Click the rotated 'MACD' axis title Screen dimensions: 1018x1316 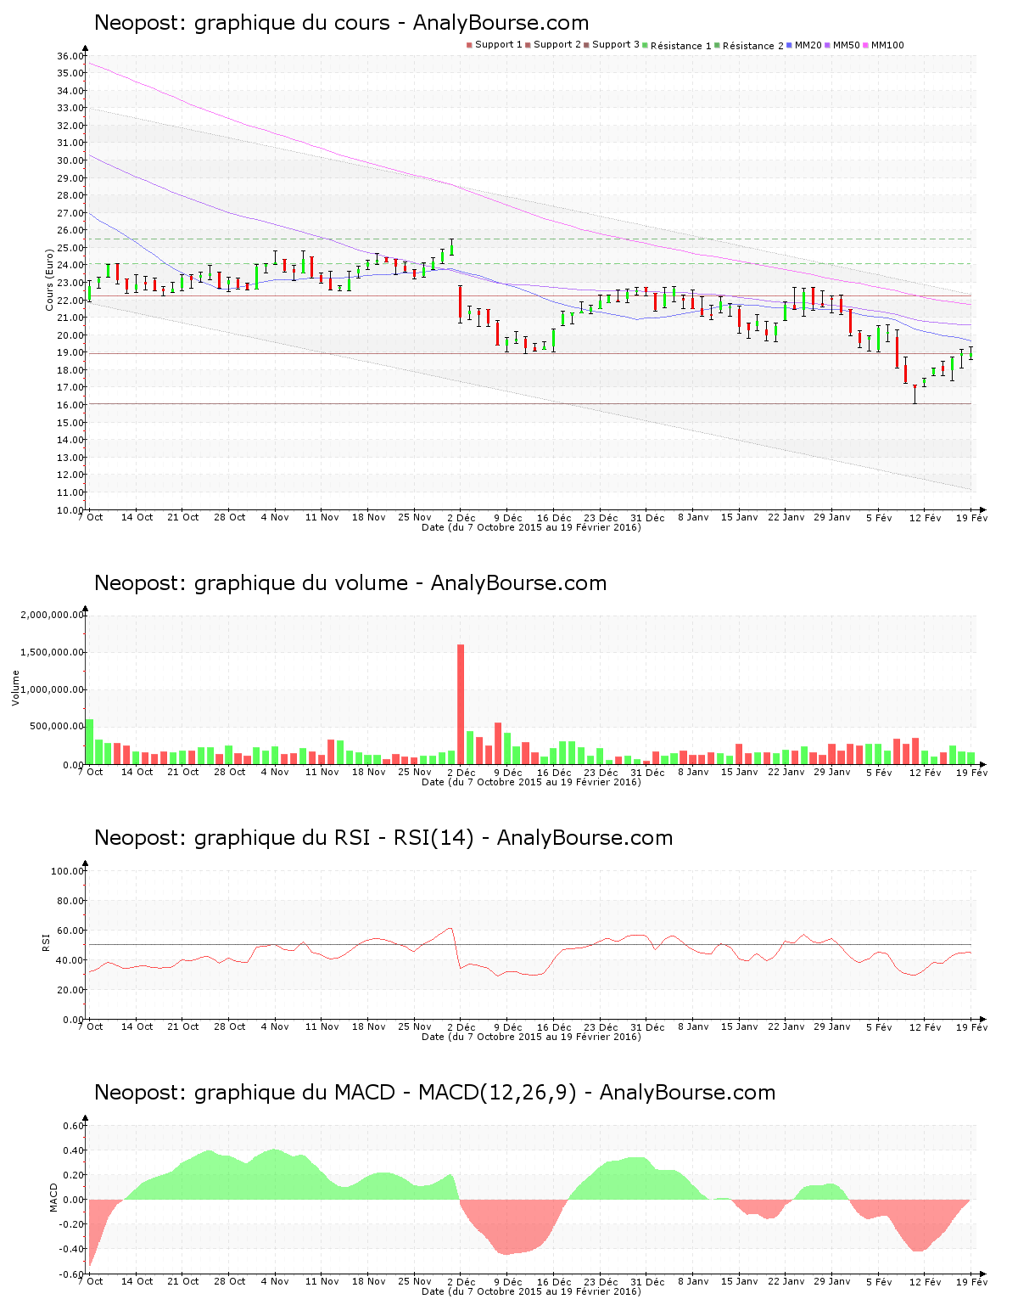[x=54, y=1197]
